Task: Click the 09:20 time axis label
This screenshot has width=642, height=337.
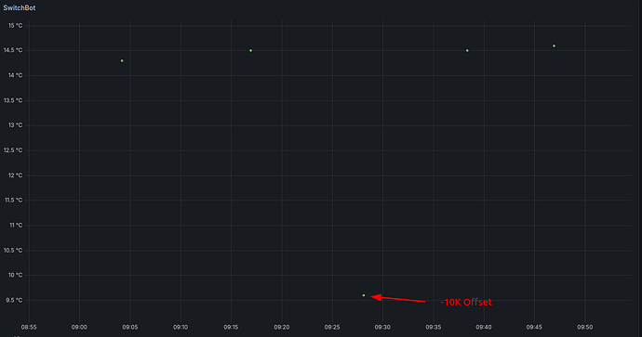Action: pos(282,327)
